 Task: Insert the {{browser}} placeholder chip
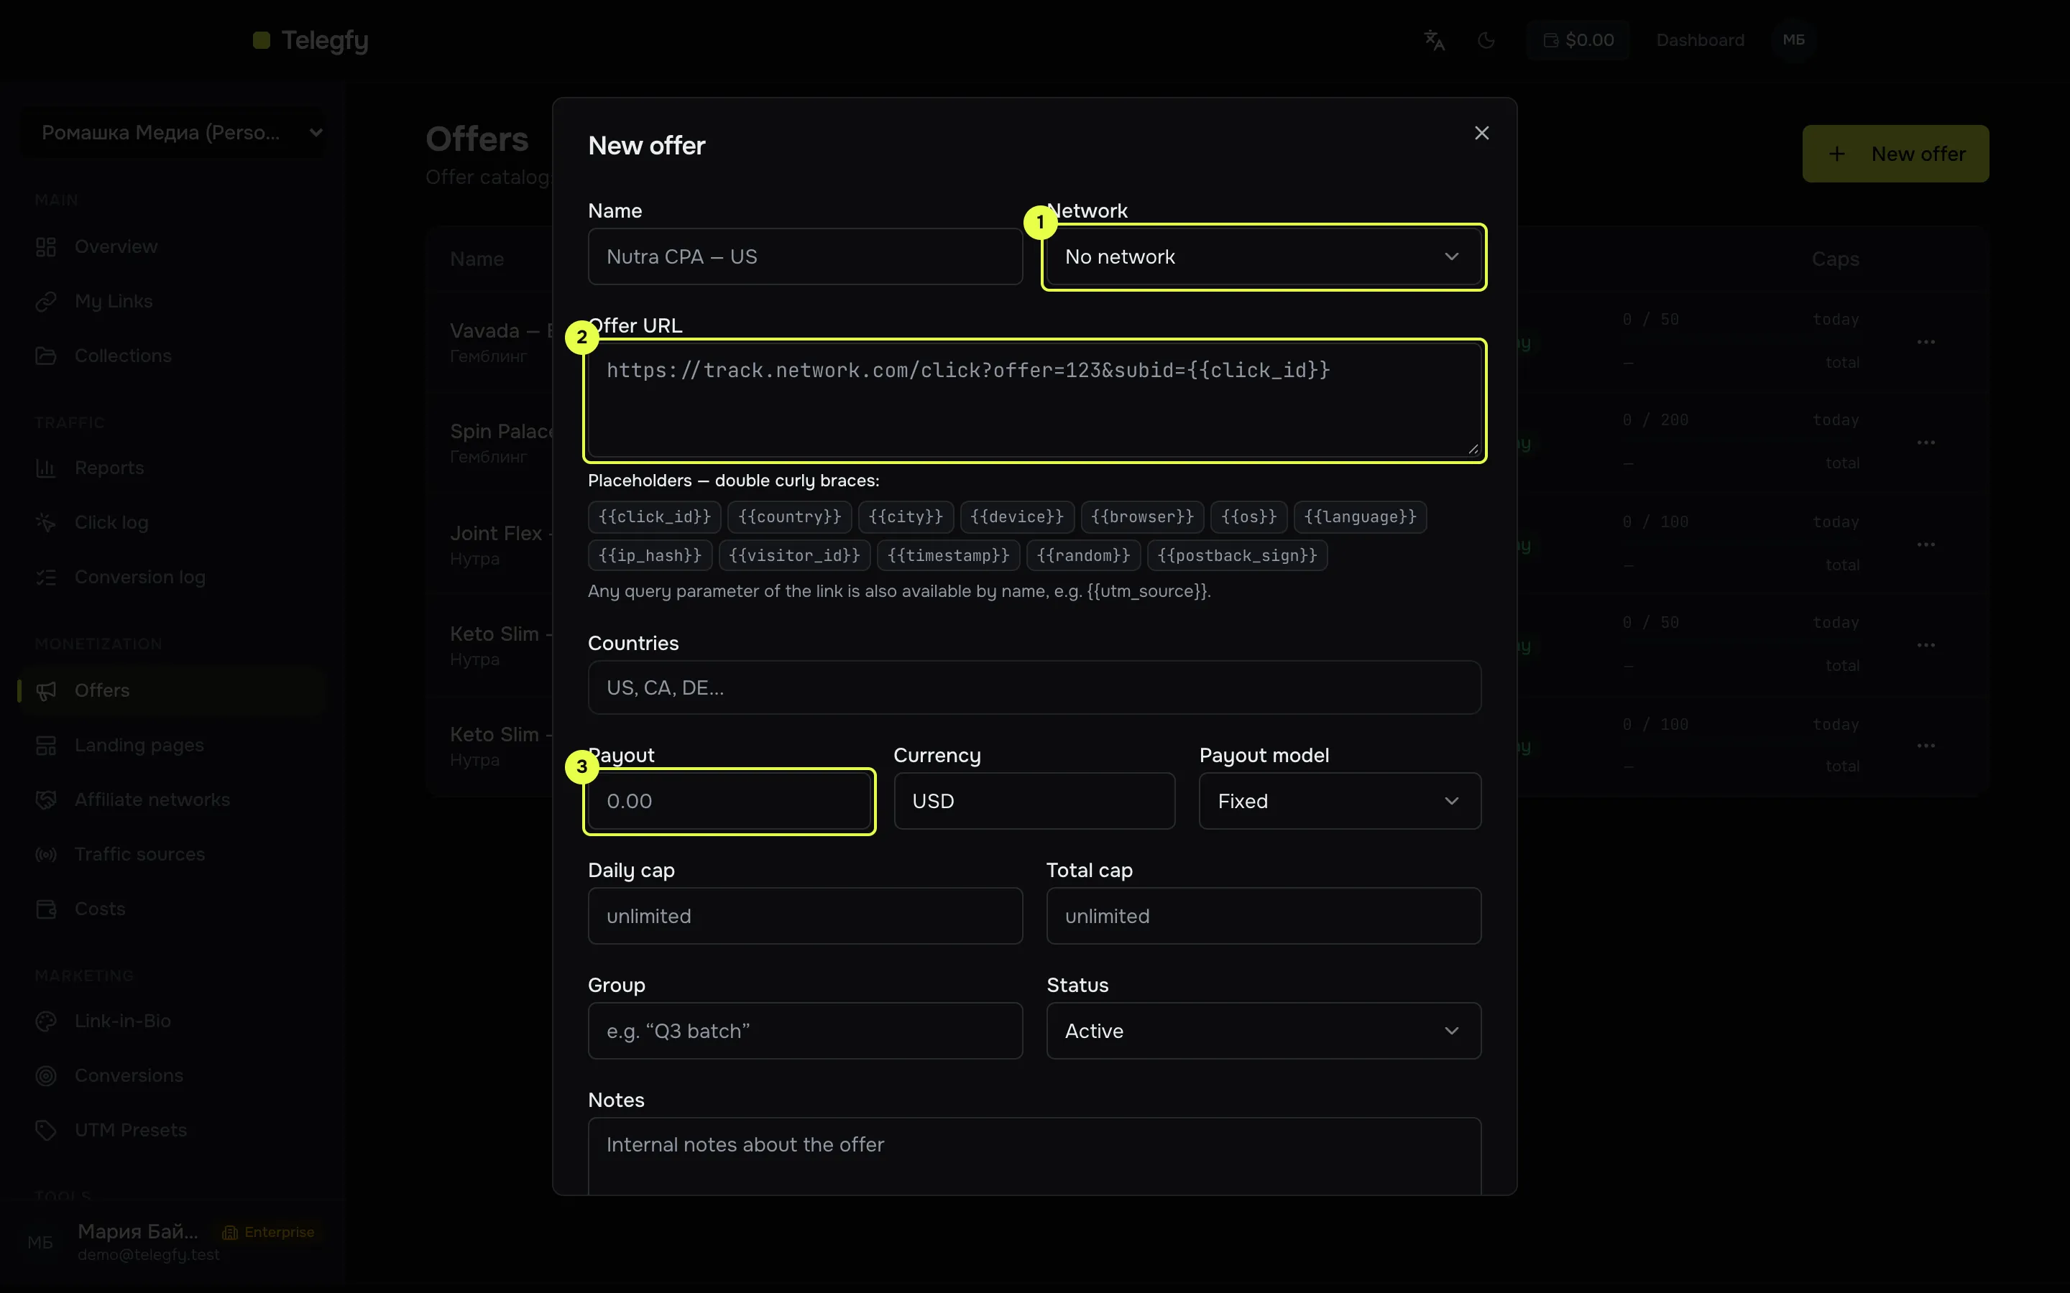pyautogui.click(x=1142, y=516)
